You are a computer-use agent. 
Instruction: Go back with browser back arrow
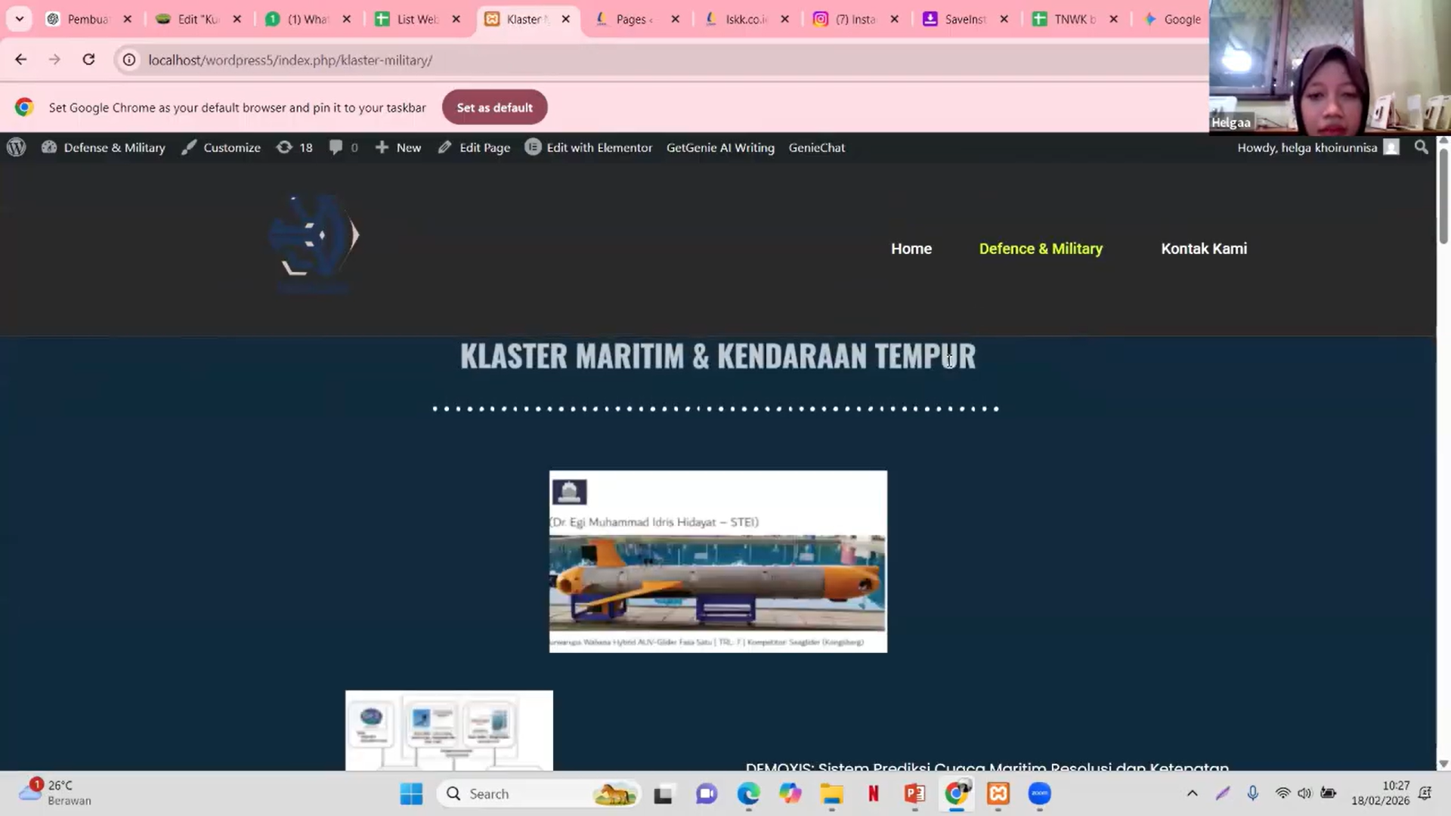[x=20, y=60]
